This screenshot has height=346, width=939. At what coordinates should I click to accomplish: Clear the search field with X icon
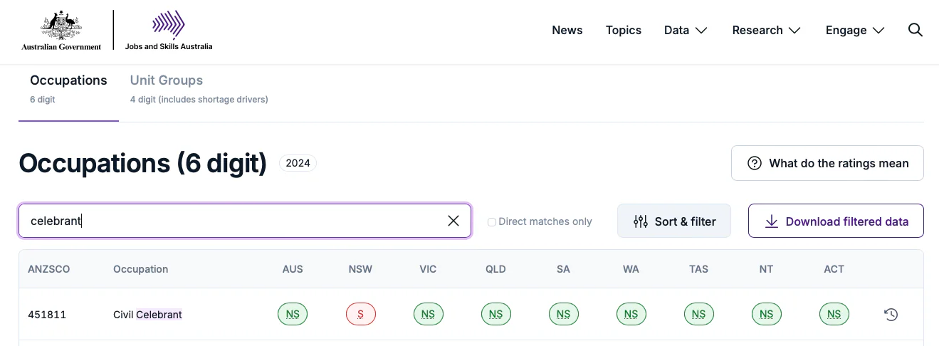point(453,221)
